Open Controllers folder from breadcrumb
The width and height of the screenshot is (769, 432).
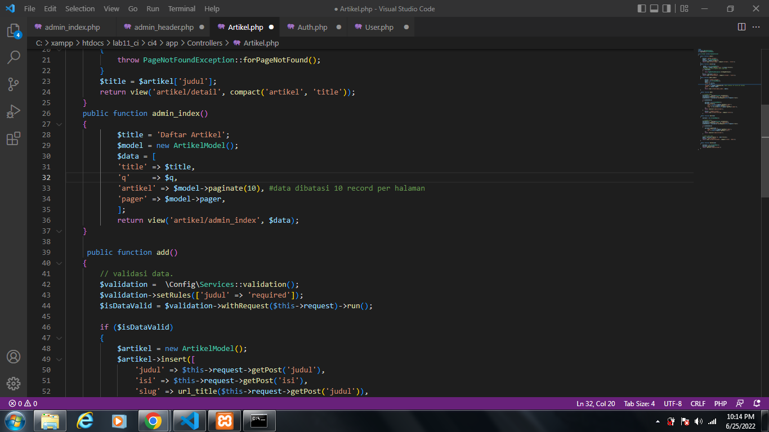(205, 43)
